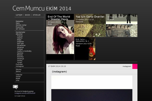Open Yaz İçin Garip Öneriler post
The image size is (152, 101).
click(x=90, y=17)
